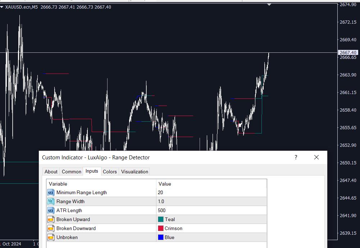The image size is (360, 248).
Task: Click the Range Width double-type icon
Action: coord(51,201)
